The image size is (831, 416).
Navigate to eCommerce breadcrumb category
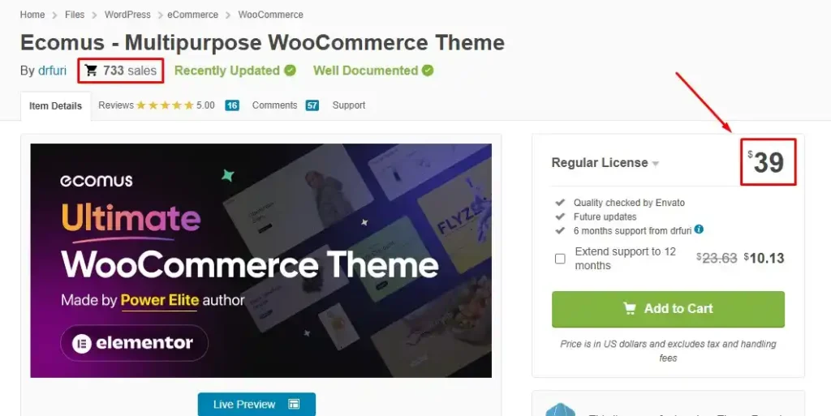(x=193, y=15)
